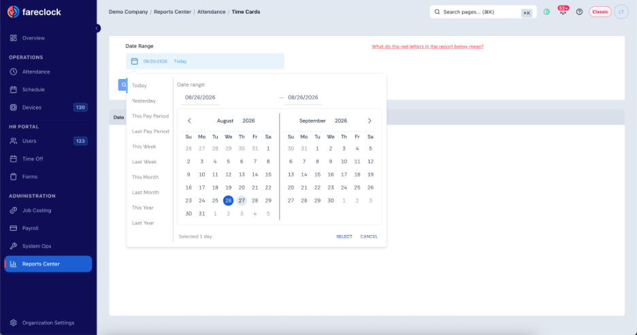This screenshot has height=335, width=637.
Task: Click the help question mark icon
Action: click(x=579, y=12)
